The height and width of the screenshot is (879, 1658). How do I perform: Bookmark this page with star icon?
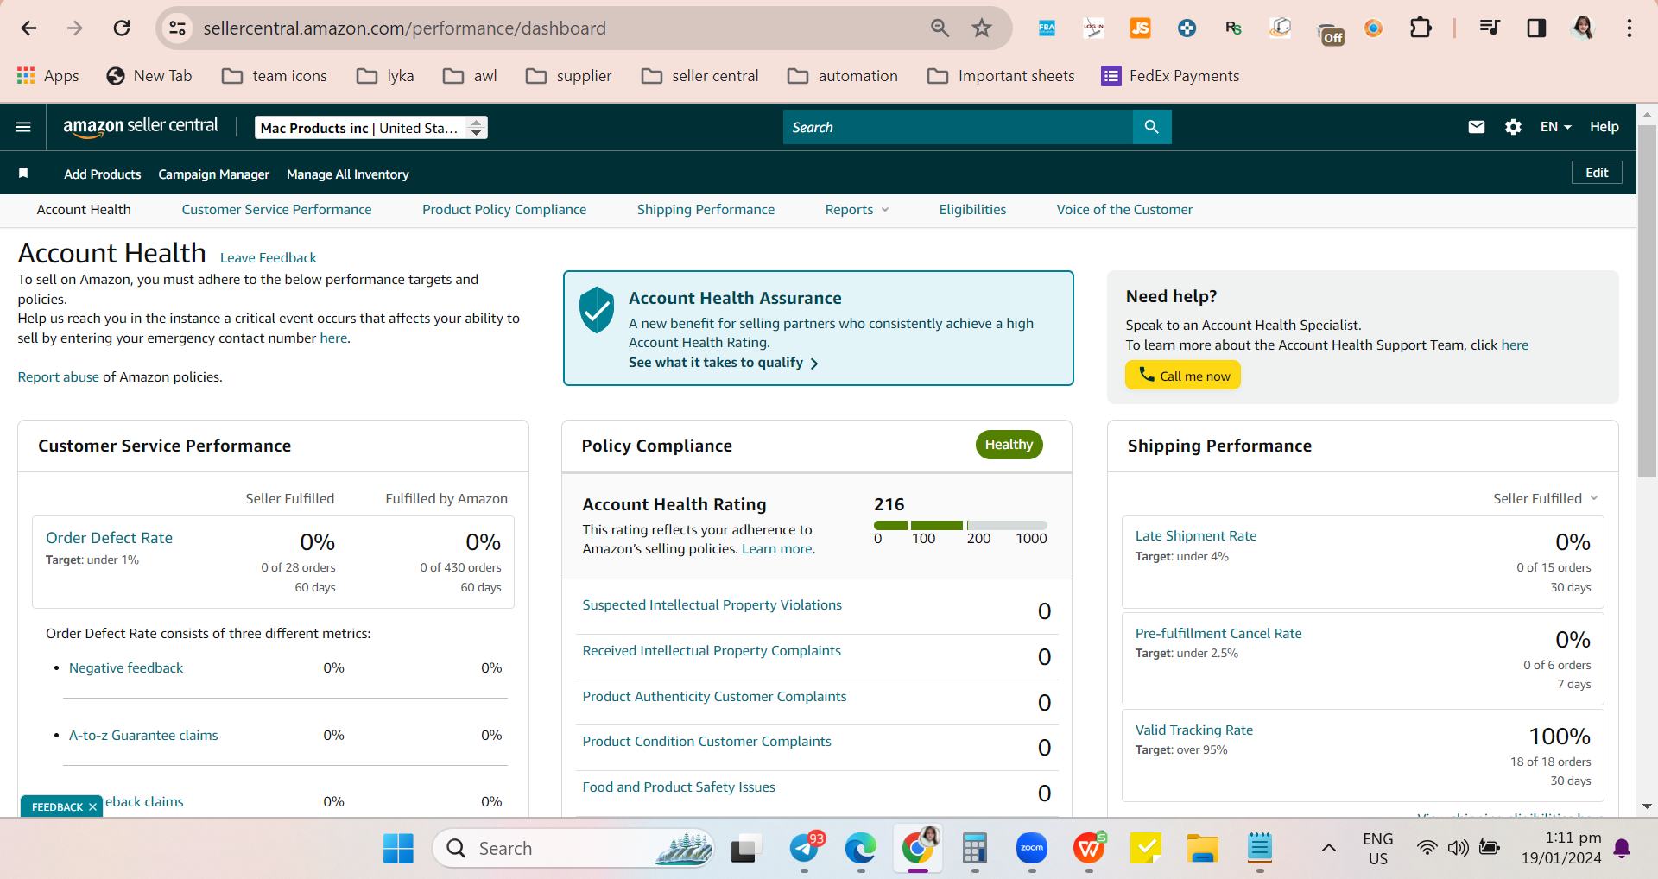tap(982, 28)
